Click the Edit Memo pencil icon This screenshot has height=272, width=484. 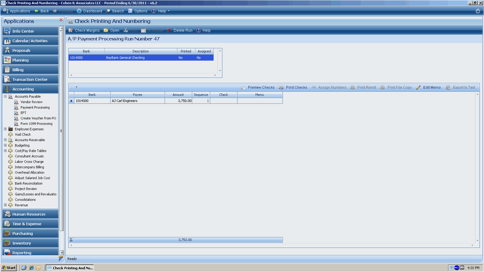tap(418, 88)
